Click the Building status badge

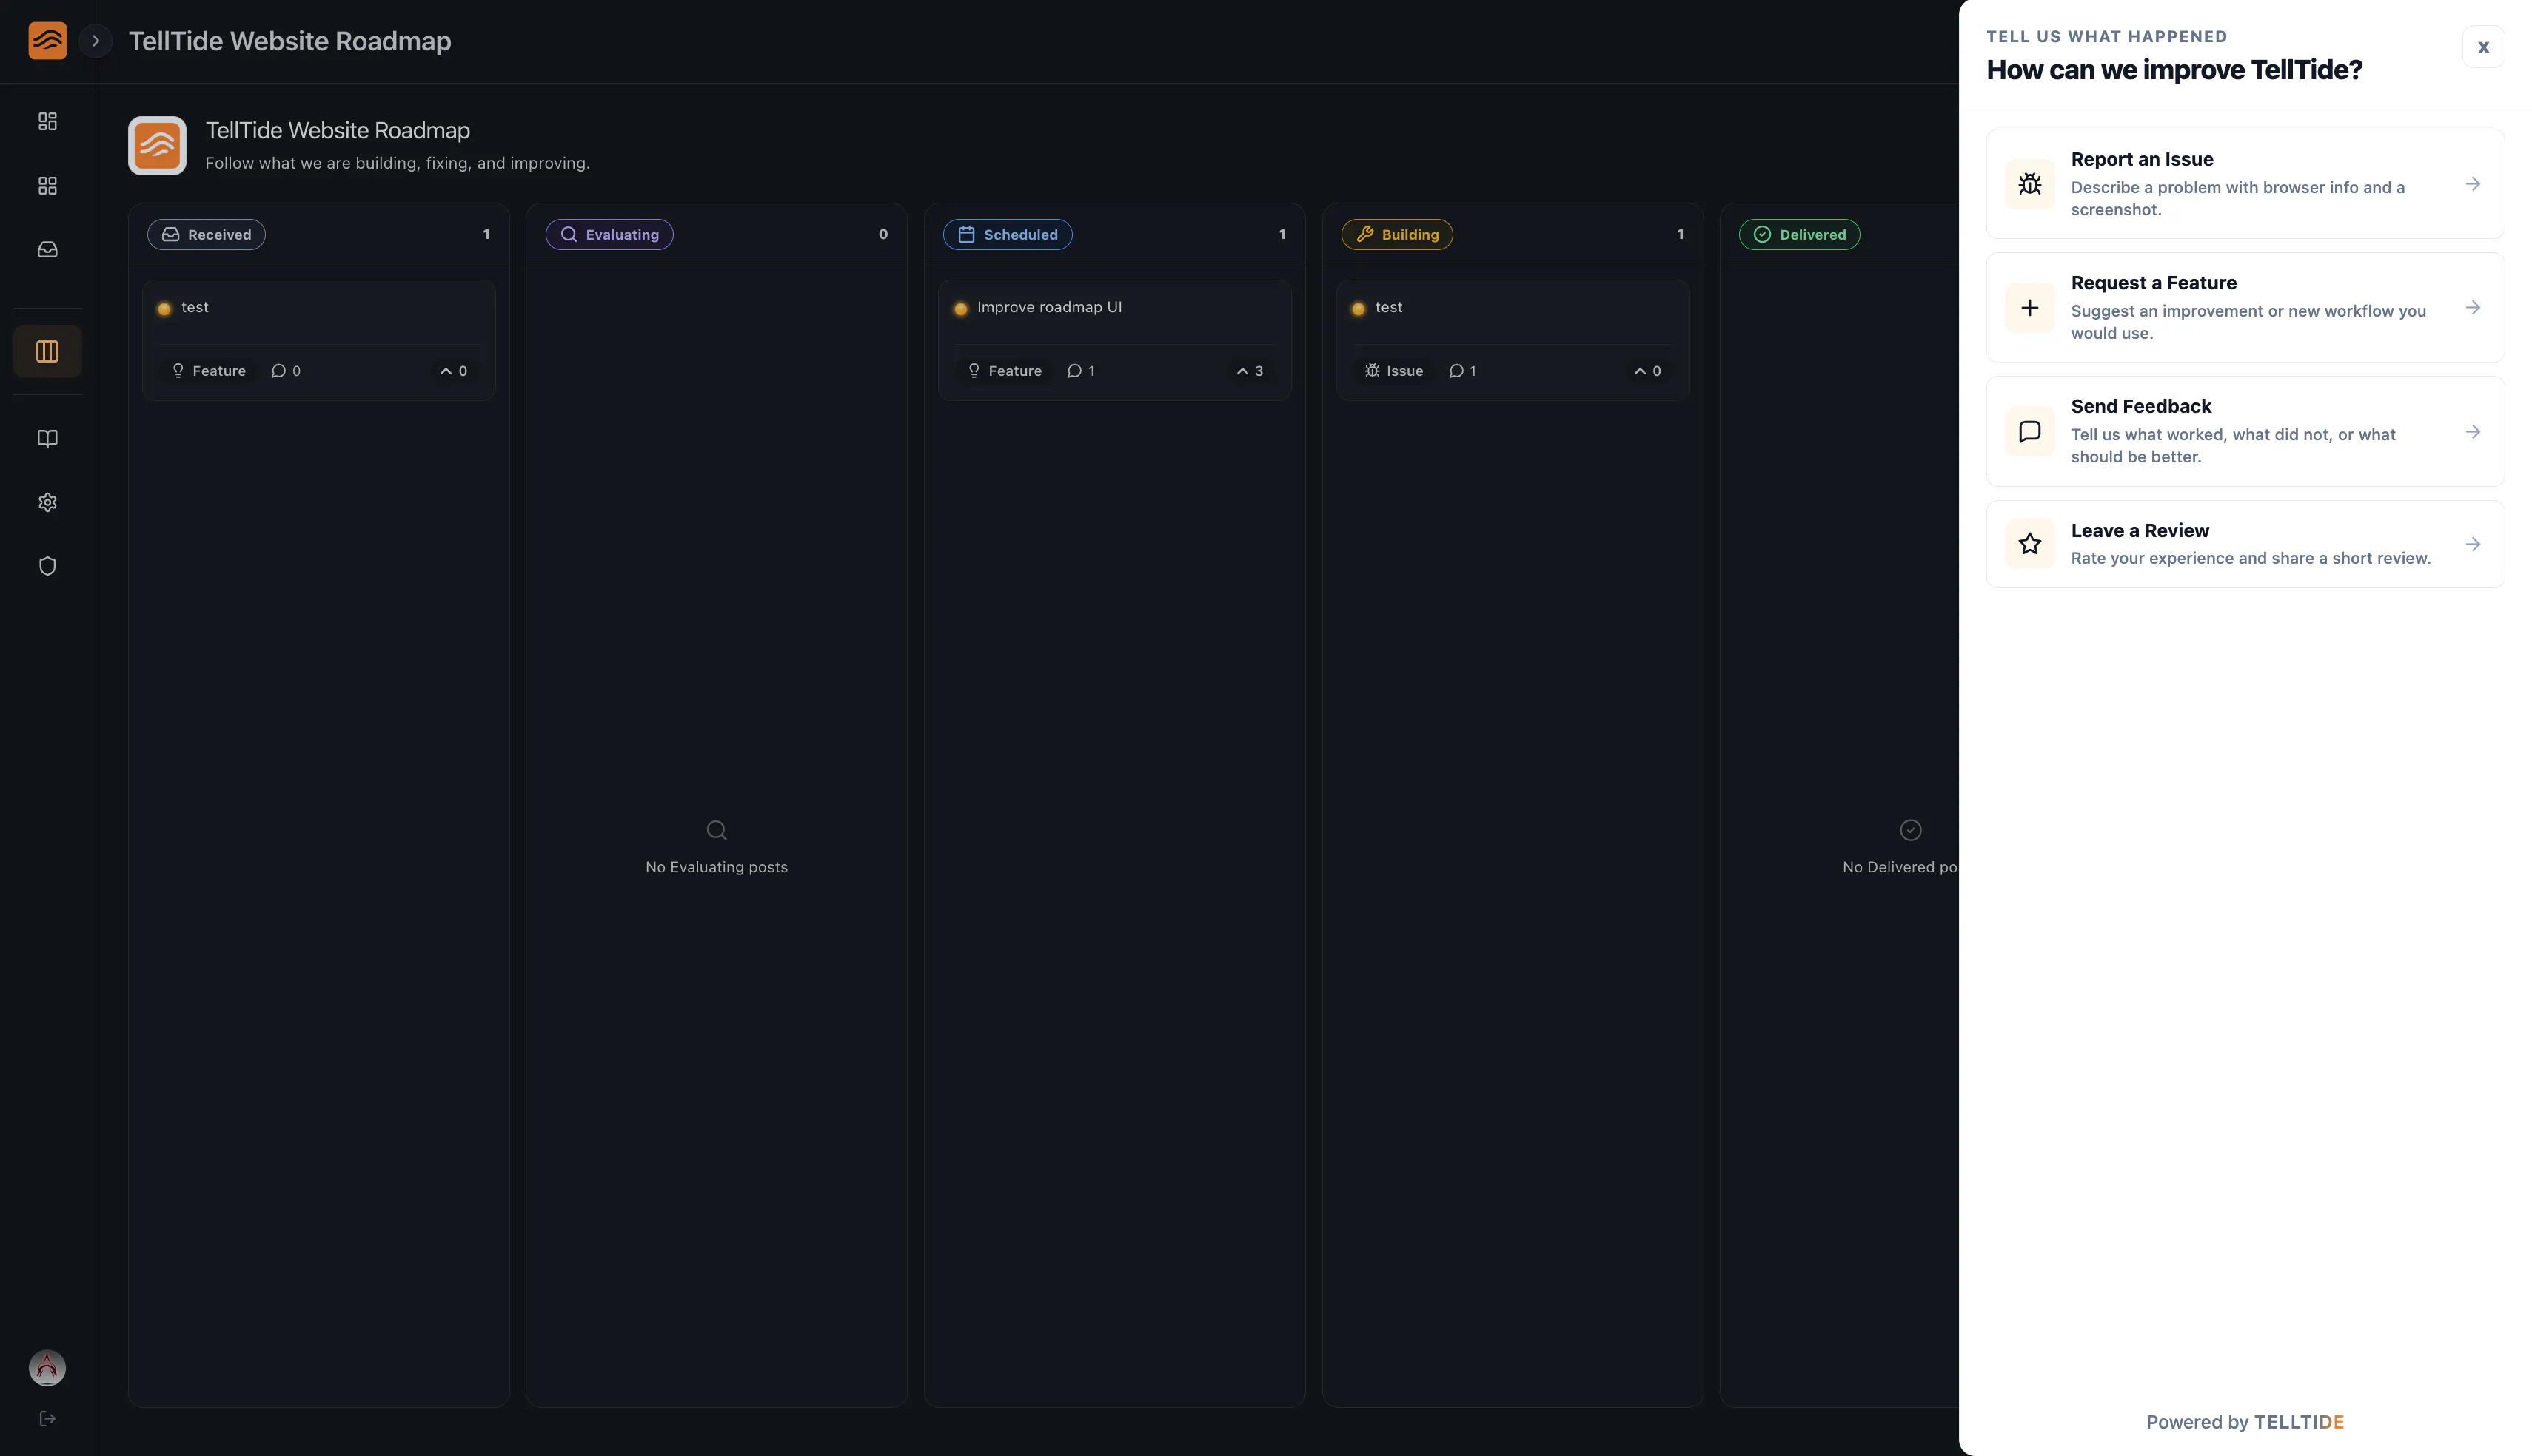1396,234
